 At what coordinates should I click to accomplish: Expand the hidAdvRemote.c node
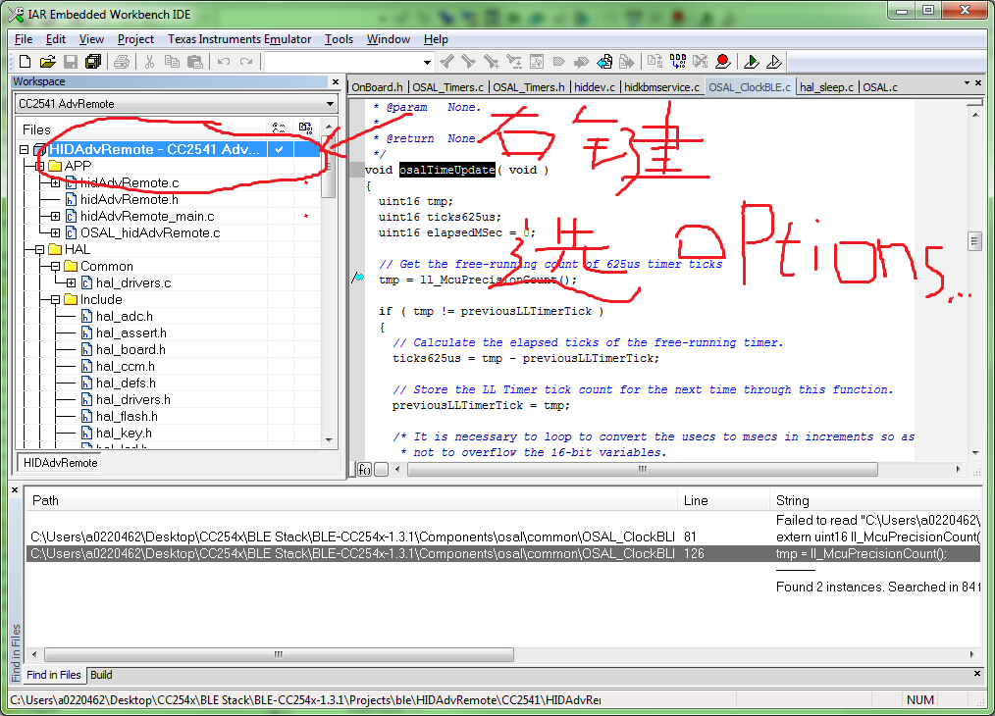[55, 183]
